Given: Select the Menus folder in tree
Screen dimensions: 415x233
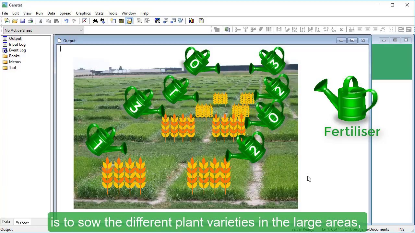Looking at the screenshot, I should [x=15, y=62].
